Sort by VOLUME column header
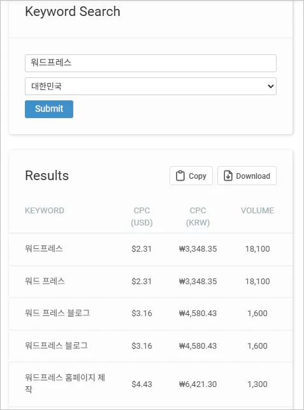Image resolution: width=304 pixels, height=410 pixels. click(x=257, y=211)
